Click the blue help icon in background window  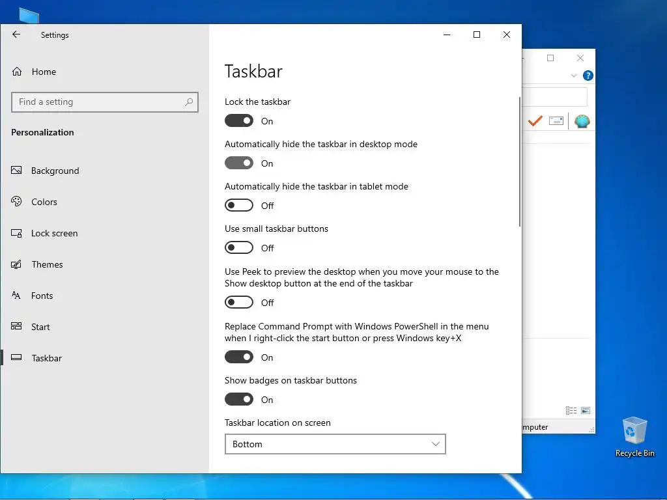tap(588, 76)
